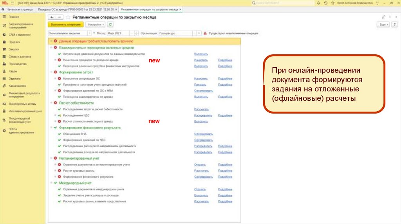
Task: Refresh operations list with green arrow icon
Action: 110,25
